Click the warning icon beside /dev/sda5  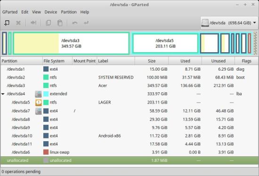click(39, 103)
